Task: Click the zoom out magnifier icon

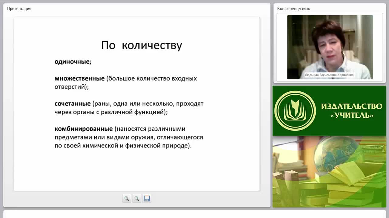Action: click(x=137, y=199)
